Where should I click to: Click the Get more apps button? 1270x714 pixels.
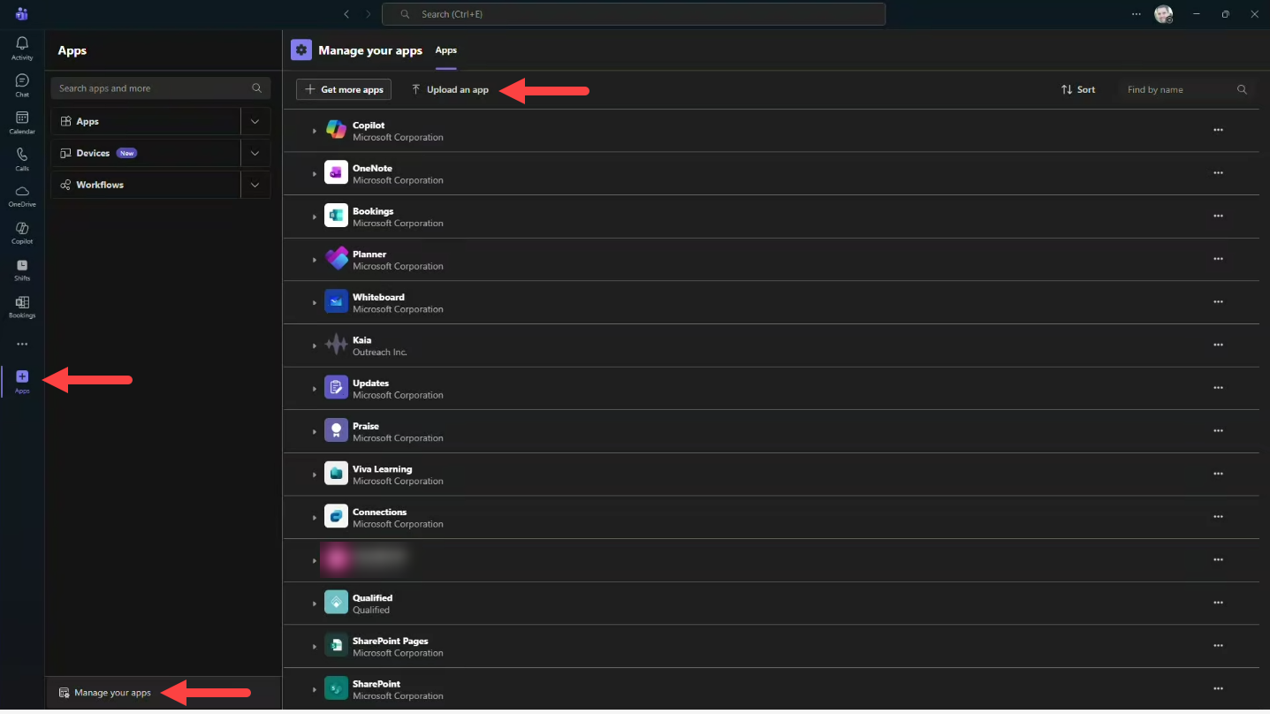pos(343,89)
